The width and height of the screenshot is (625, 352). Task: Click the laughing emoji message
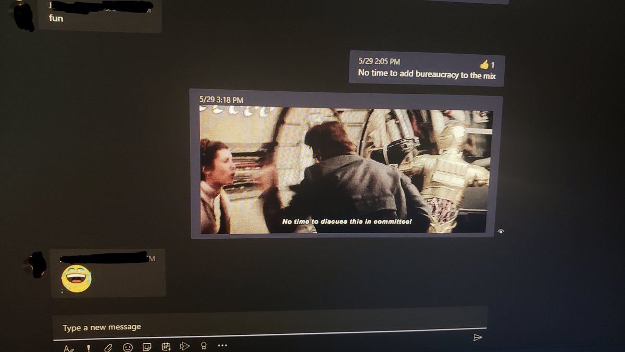point(75,278)
